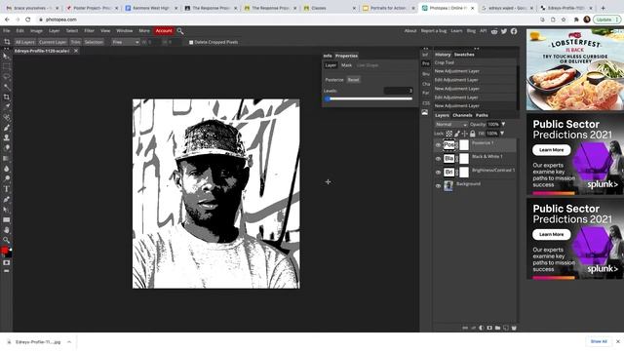Image resolution: width=624 pixels, height=351 pixels.
Task: Open the download item chevron menu
Action: [69, 342]
